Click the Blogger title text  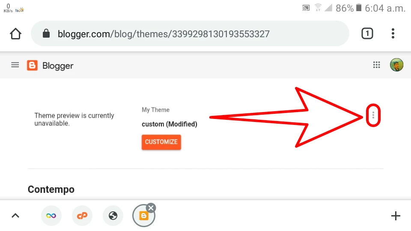pyautogui.click(x=58, y=66)
